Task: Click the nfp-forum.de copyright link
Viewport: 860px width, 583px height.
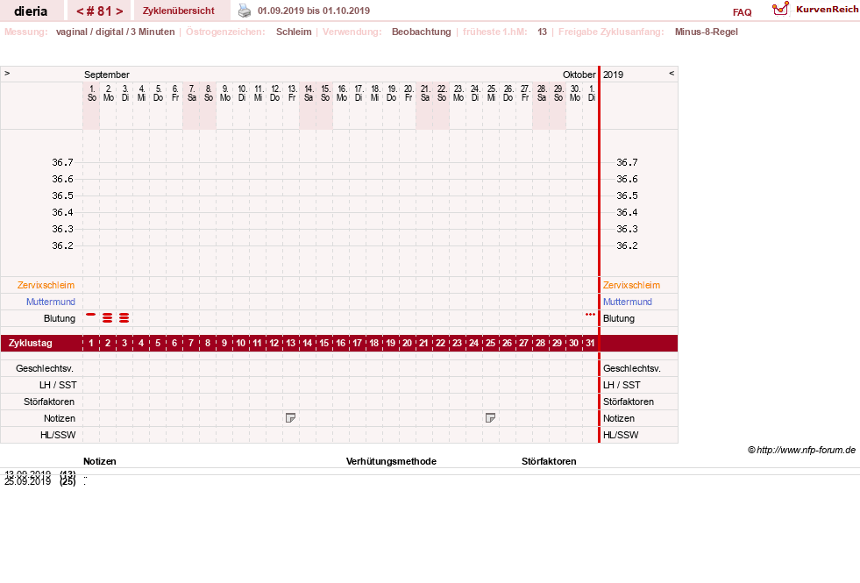Action: [801, 450]
